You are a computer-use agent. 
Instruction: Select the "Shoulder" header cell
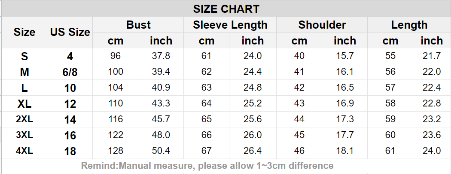[322, 25]
